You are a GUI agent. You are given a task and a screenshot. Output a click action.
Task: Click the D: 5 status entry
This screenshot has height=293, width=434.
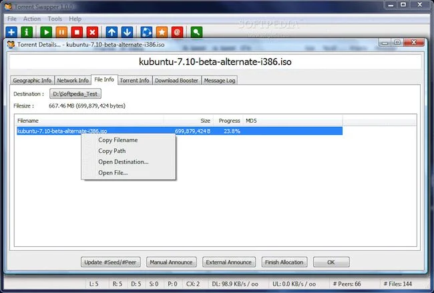coord(136,284)
